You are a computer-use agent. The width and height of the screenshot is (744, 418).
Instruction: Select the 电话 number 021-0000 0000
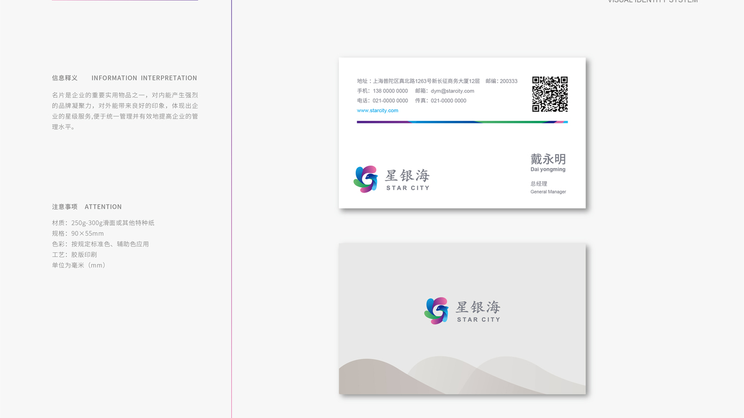[x=391, y=101]
